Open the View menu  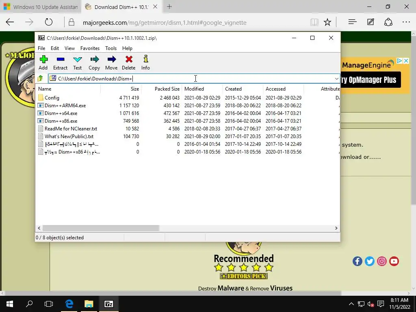69,48
